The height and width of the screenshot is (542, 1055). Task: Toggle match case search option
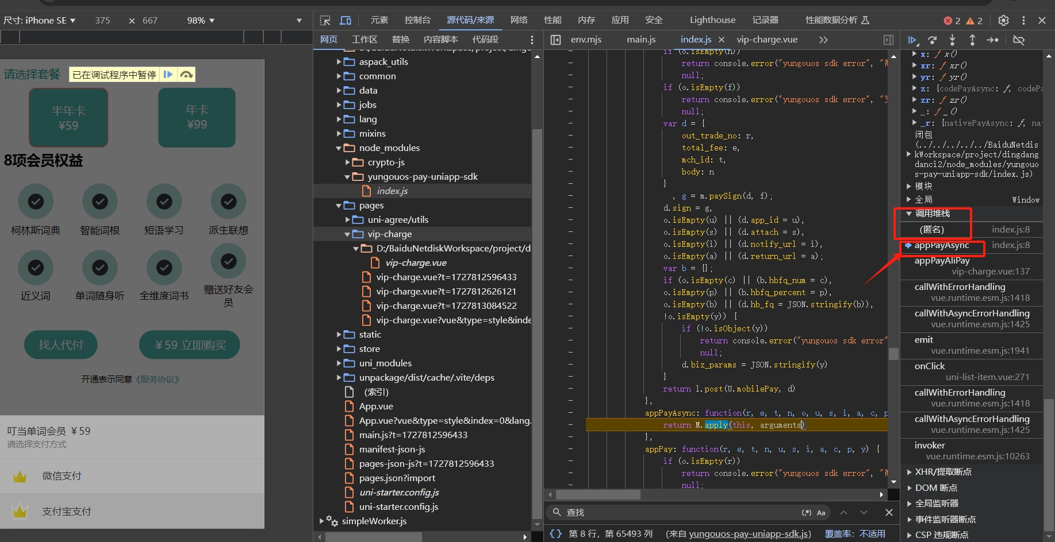(821, 513)
